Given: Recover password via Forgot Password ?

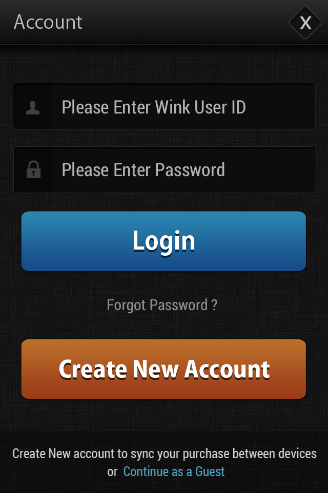Looking at the screenshot, I should pos(162,305).
